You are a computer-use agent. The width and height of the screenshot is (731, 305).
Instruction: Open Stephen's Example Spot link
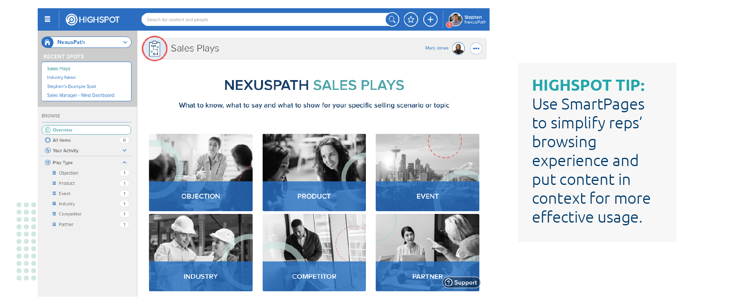point(71,86)
